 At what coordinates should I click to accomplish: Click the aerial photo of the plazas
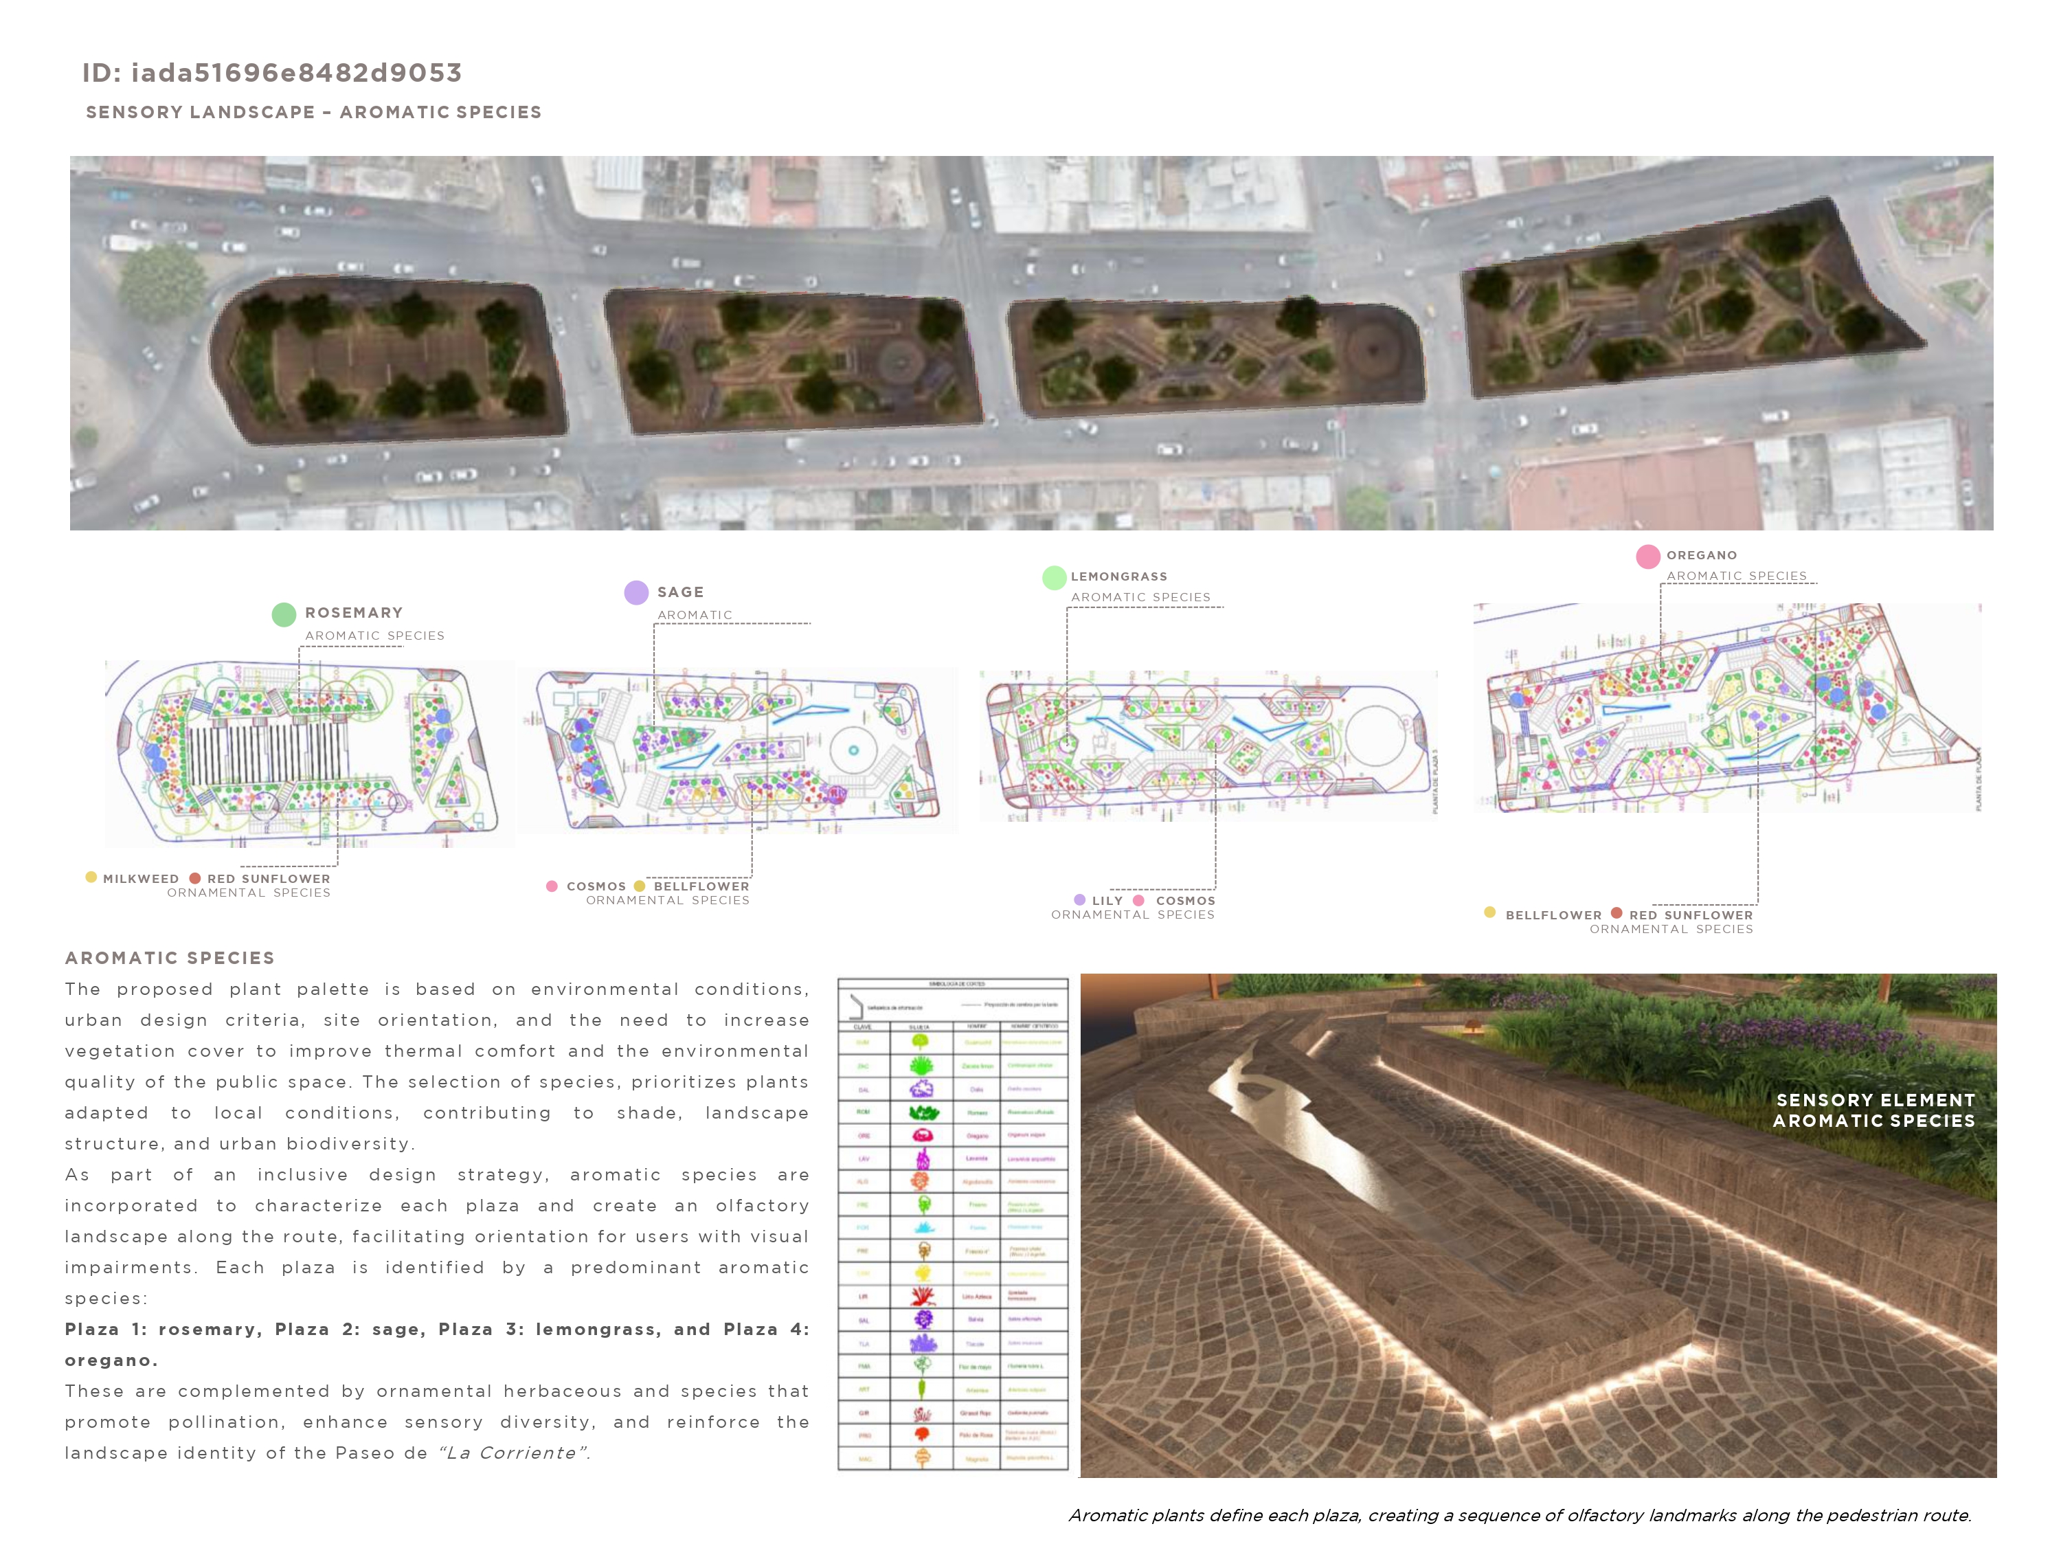tap(1030, 343)
